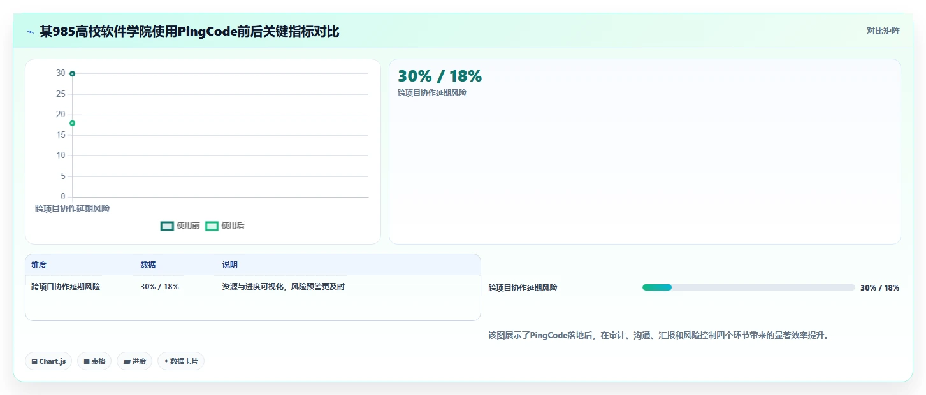Click the 跨项目协作延期风险 progress bar

[748, 287]
